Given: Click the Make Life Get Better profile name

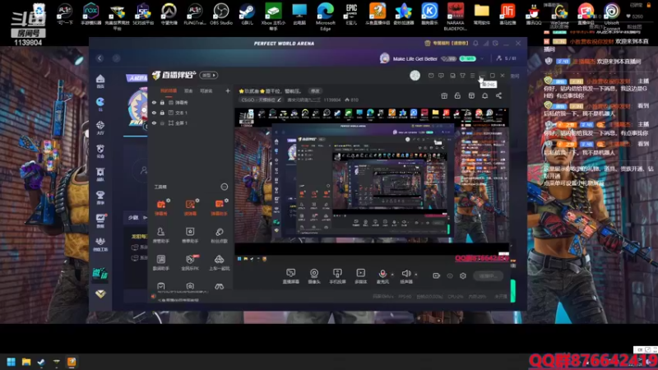Looking at the screenshot, I should [415, 58].
